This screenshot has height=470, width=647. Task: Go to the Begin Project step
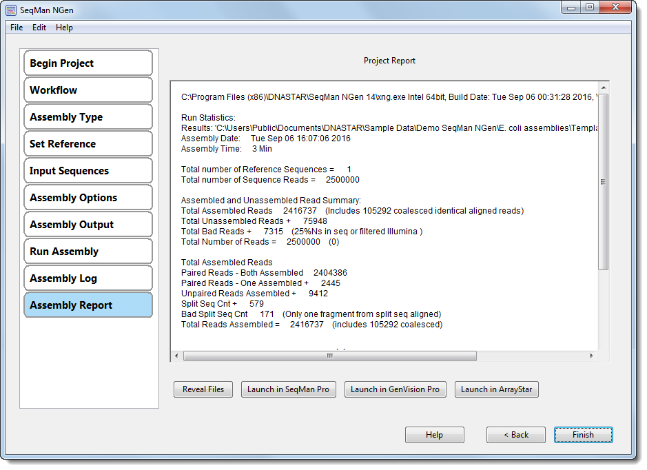(x=88, y=63)
